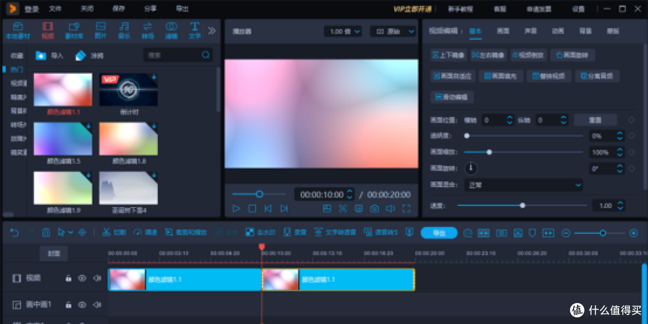Click the undo arrow in timeline toolbar

[14, 233]
